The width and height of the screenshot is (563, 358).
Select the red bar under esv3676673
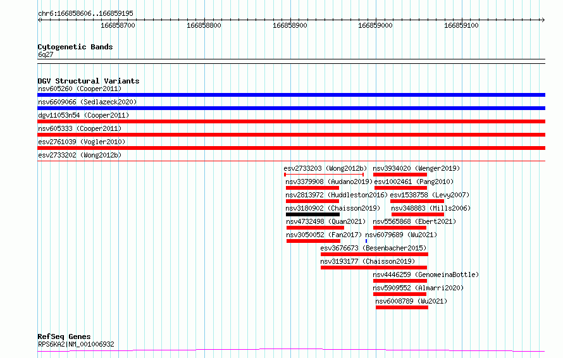[x=374, y=254]
